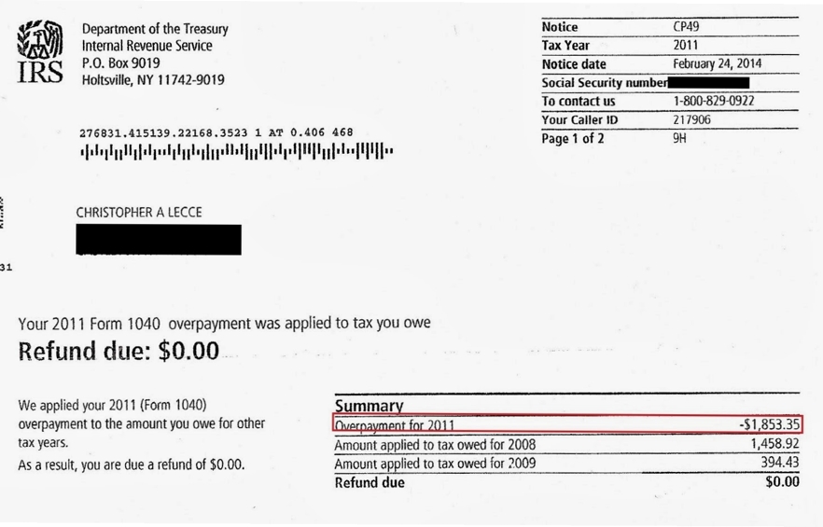Click the Holtsville, NY 11742-9019 address line
This screenshot has width=823, height=527.
click(153, 79)
